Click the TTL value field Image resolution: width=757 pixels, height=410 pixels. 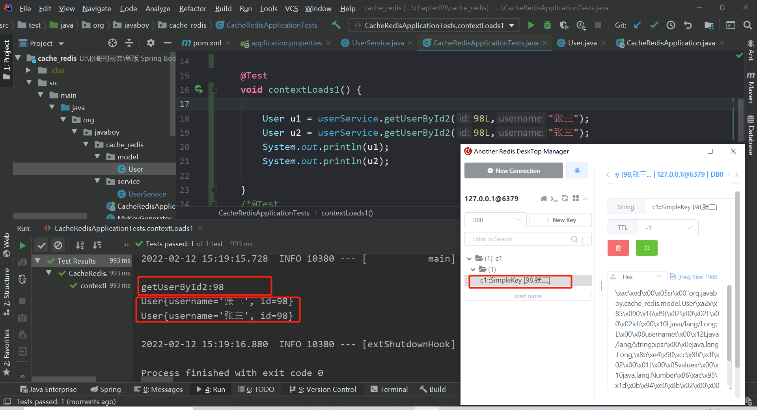tap(668, 228)
